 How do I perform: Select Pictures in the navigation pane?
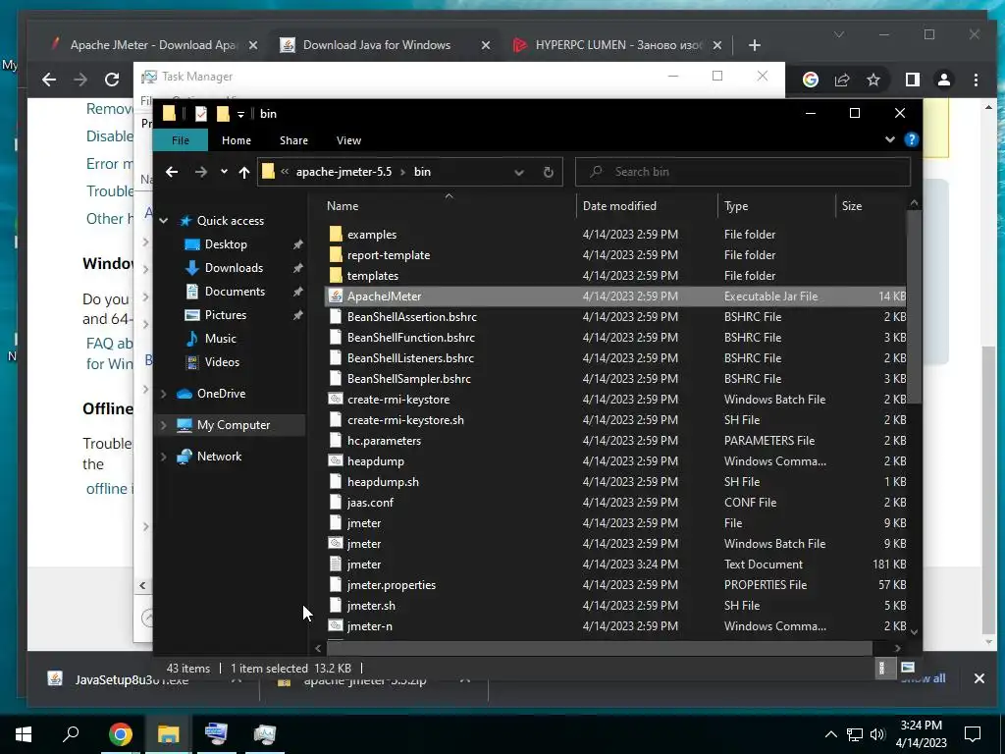pyautogui.click(x=225, y=315)
